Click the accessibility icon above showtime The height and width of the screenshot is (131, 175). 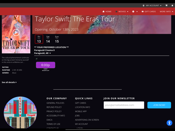click(x=36, y=59)
